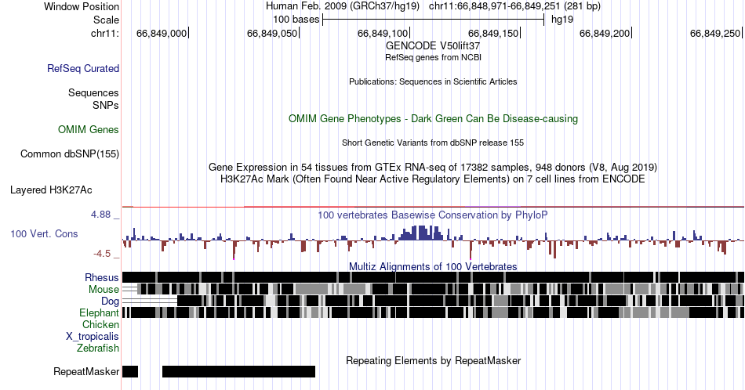The image size is (745, 390).
Task: Click the 100 bases scale bar
Action: pyautogui.click(x=434, y=20)
